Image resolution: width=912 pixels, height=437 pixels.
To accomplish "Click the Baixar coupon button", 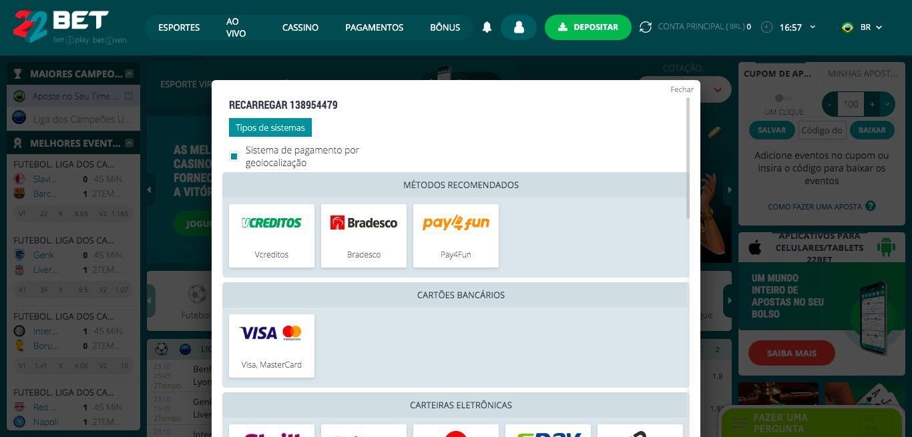I will tap(872, 130).
